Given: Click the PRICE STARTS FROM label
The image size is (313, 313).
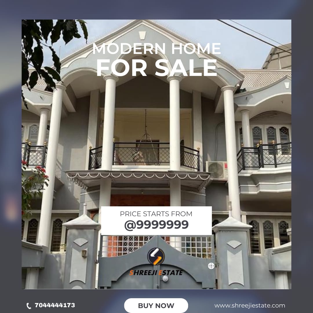Looking at the screenshot, I should (156, 214).
